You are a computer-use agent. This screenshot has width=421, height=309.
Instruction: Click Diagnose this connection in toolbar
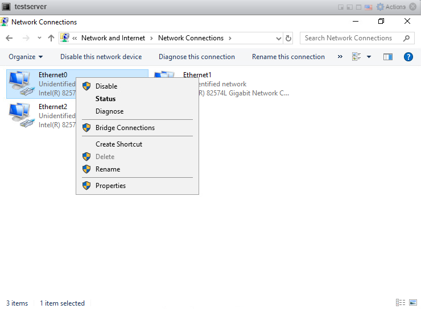click(x=196, y=57)
